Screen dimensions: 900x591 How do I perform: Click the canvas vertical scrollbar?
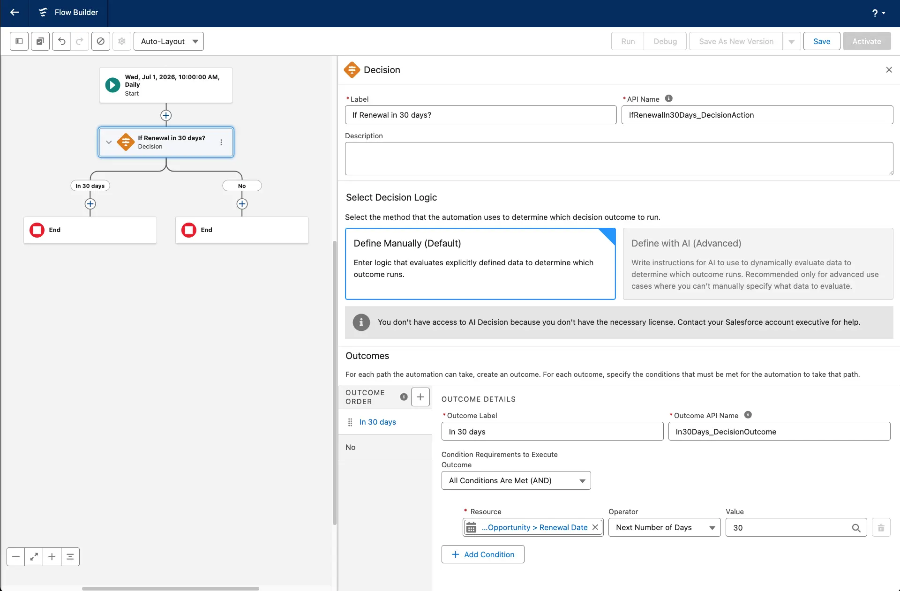click(x=334, y=383)
